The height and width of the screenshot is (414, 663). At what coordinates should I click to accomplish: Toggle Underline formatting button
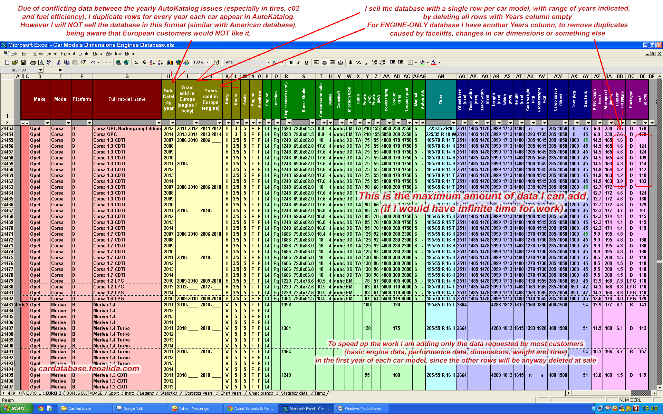click(x=306, y=62)
